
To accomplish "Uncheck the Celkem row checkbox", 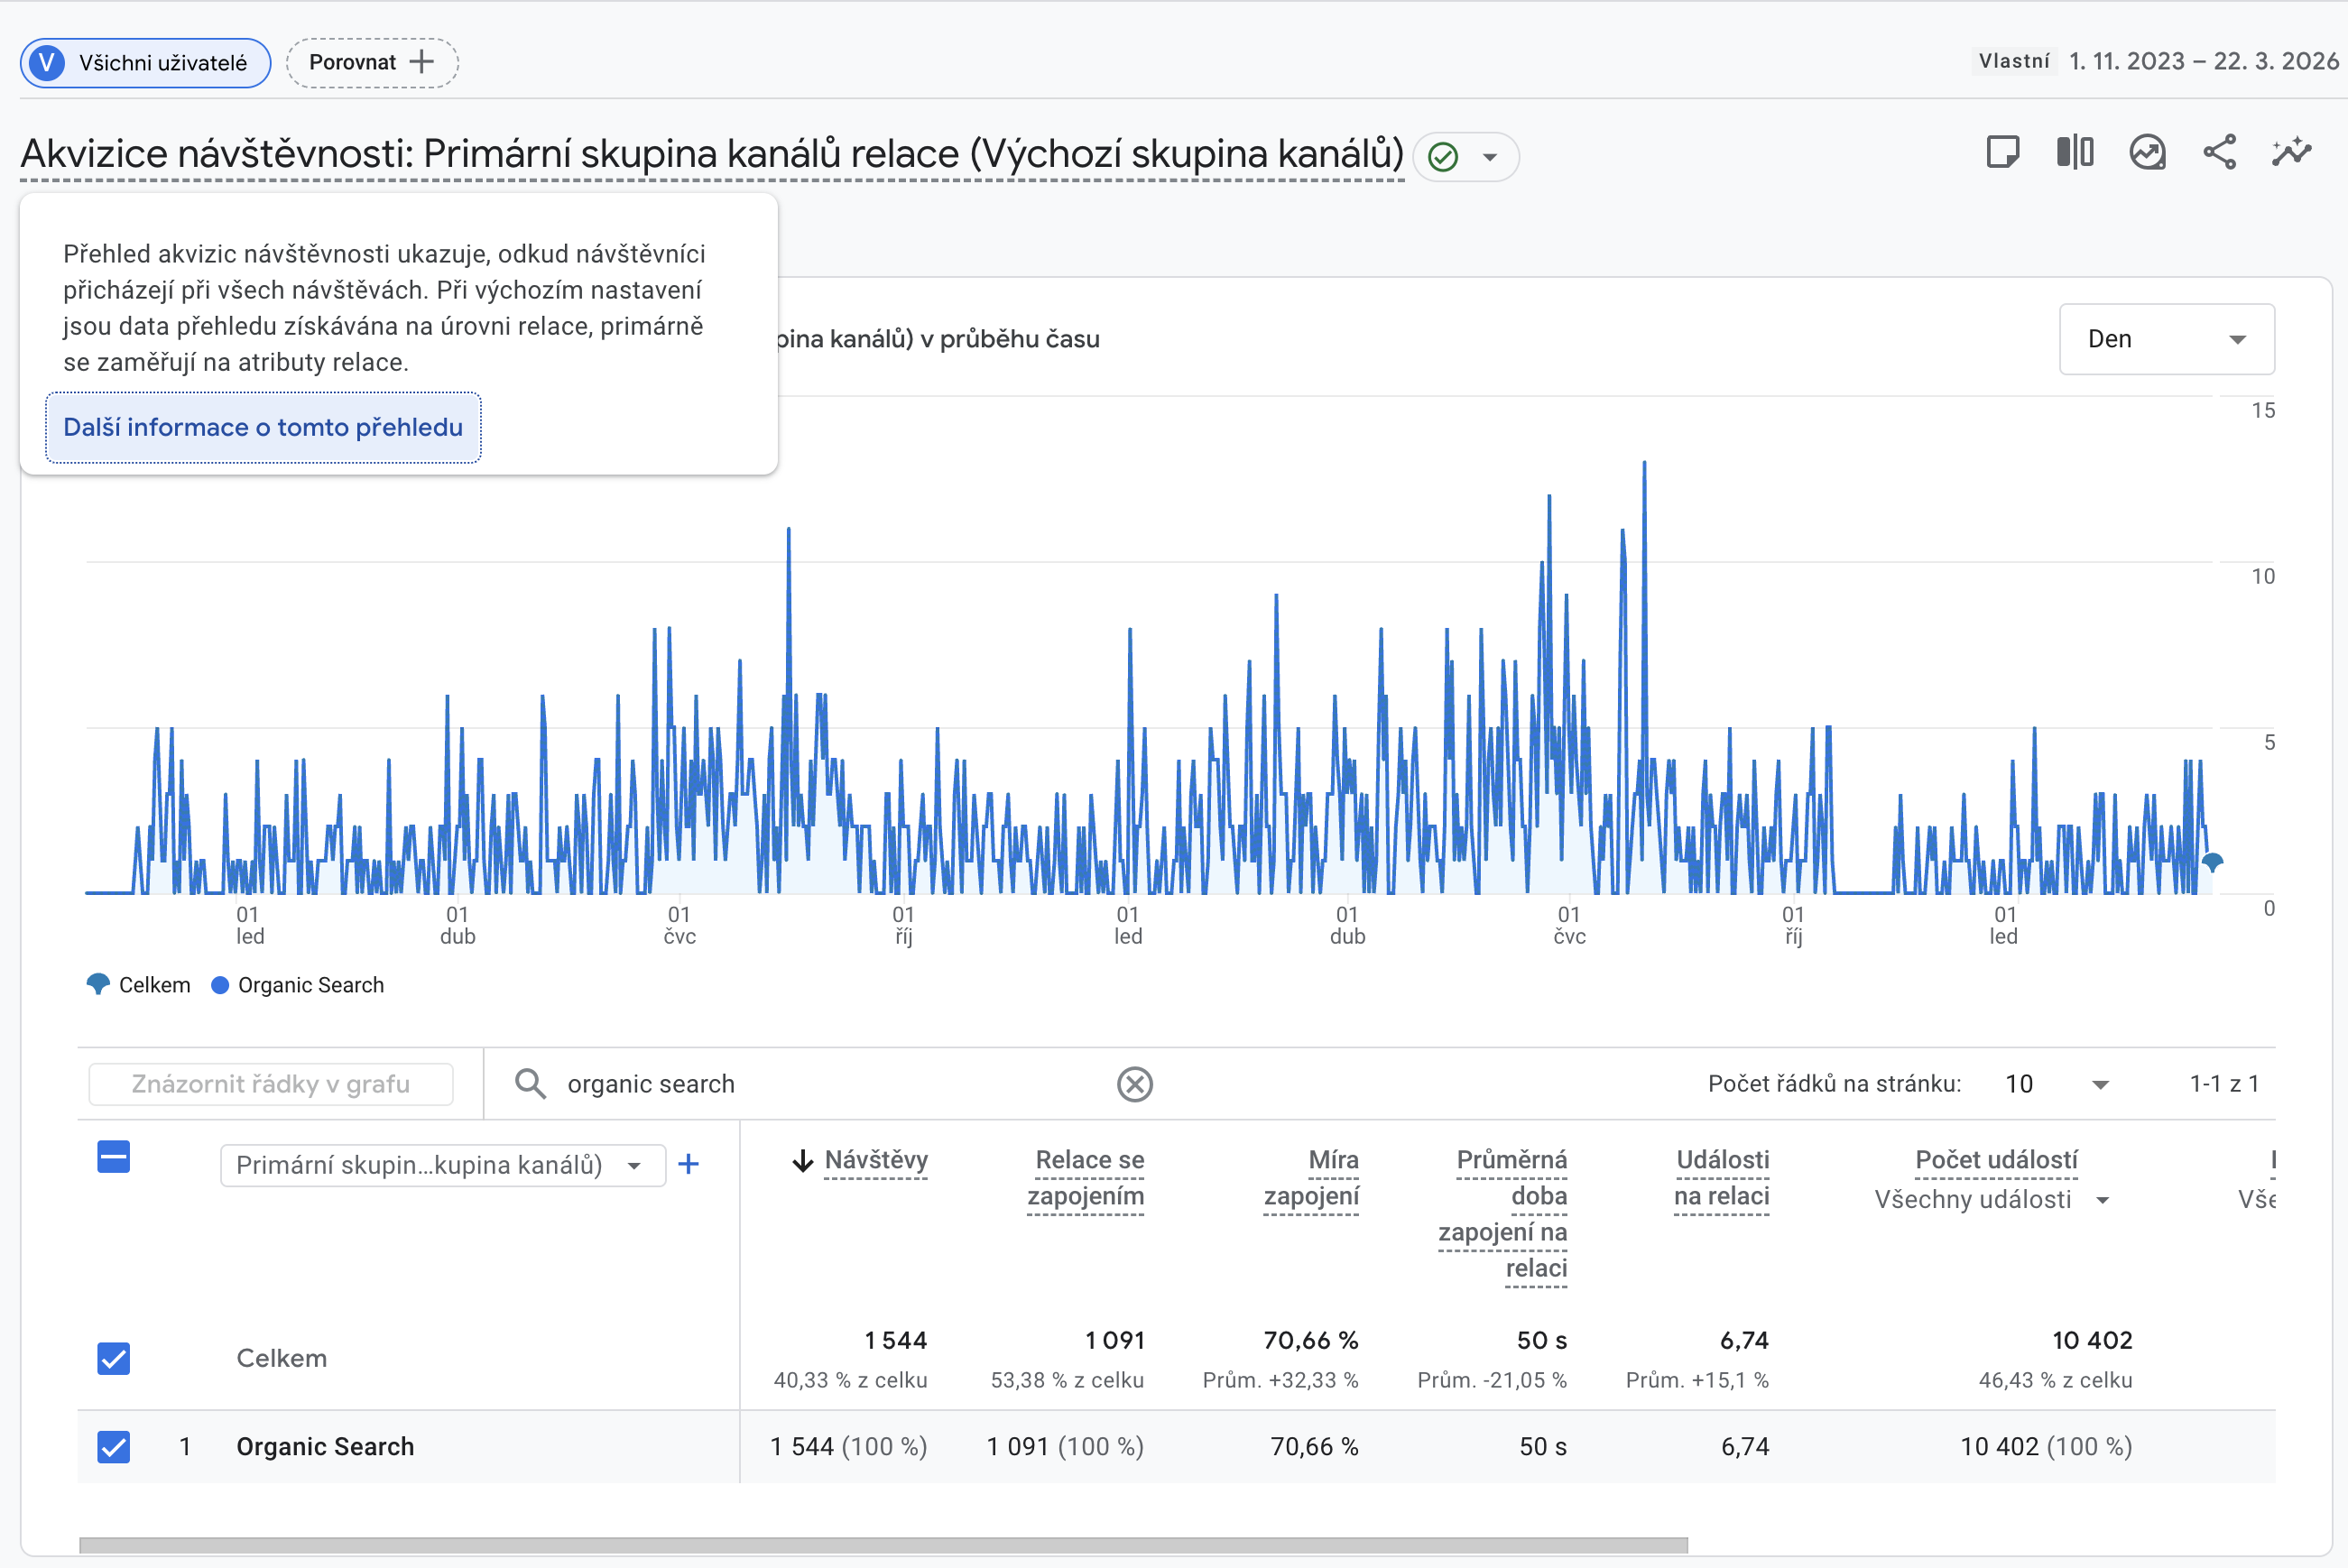I will point(113,1358).
